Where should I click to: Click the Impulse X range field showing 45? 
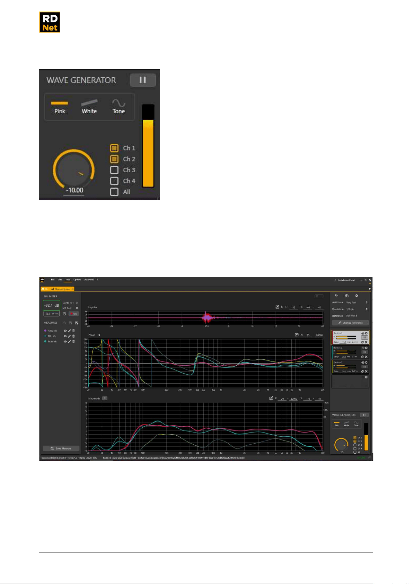pos(294,307)
